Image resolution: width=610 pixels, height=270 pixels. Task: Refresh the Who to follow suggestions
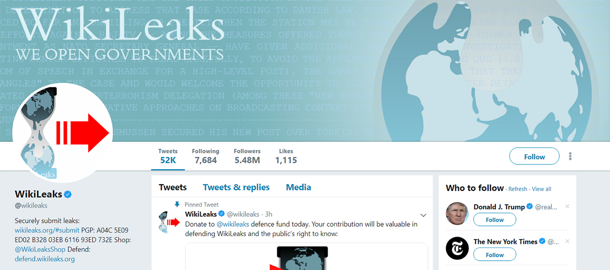point(518,189)
